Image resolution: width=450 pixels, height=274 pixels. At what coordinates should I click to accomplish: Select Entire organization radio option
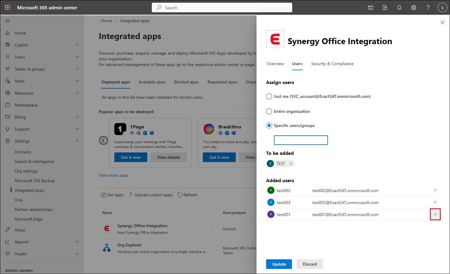coord(269,111)
